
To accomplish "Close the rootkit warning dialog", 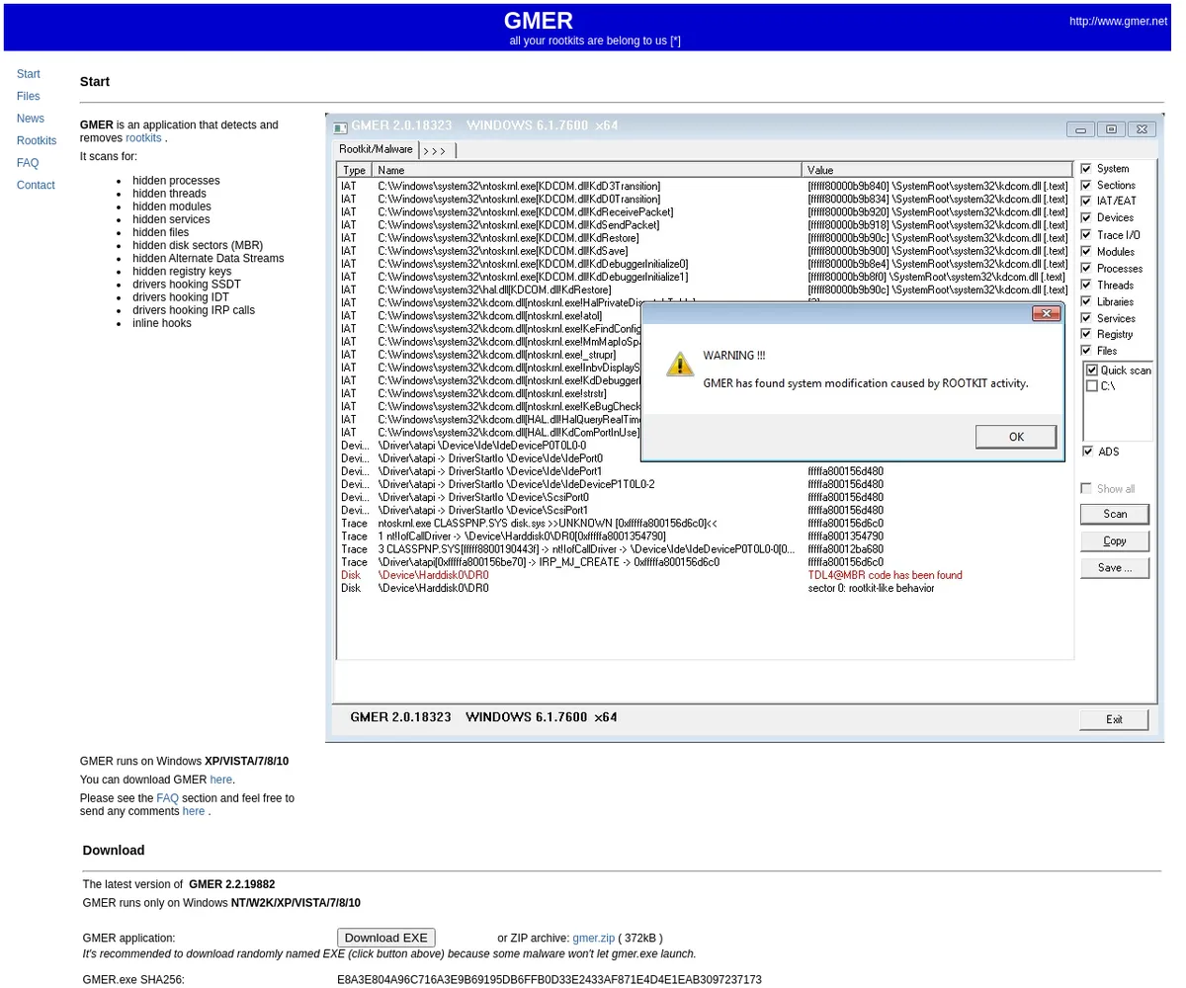I will tap(1046, 314).
